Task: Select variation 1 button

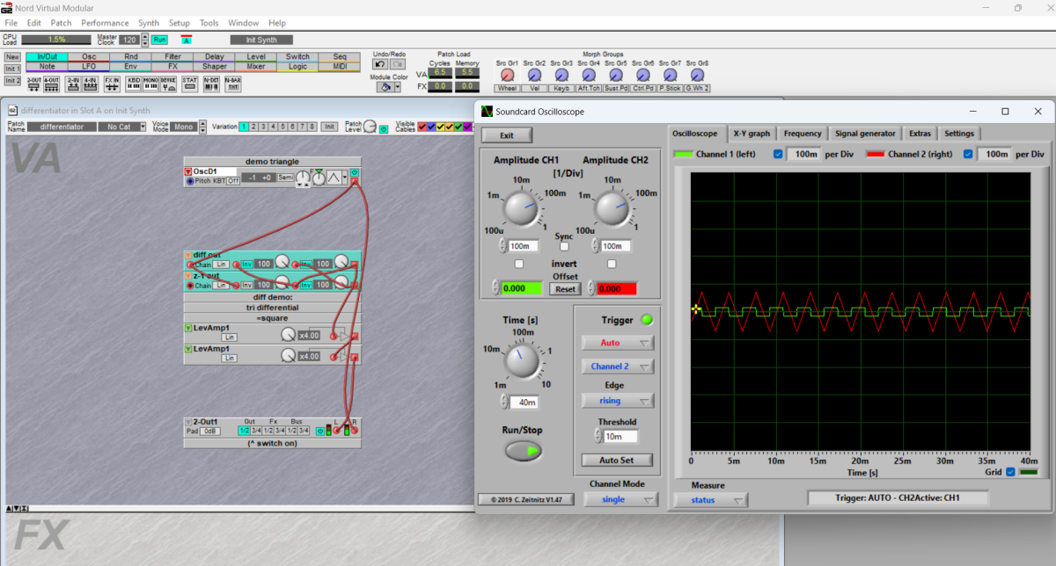Action: pyautogui.click(x=244, y=127)
